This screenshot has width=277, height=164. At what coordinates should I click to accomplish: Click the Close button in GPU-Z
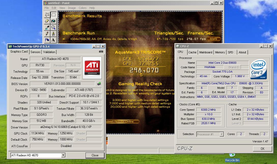pyautogui.click(x=95, y=155)
